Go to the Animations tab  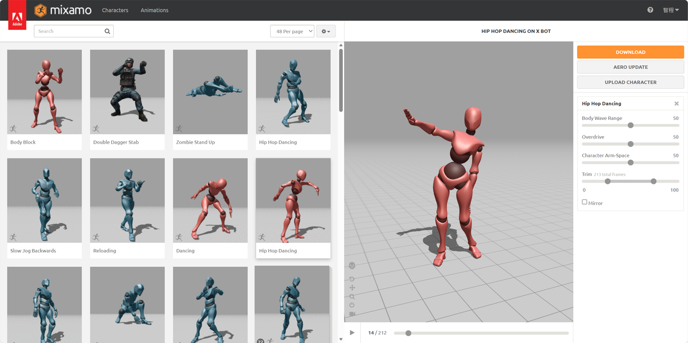[155, 10]
